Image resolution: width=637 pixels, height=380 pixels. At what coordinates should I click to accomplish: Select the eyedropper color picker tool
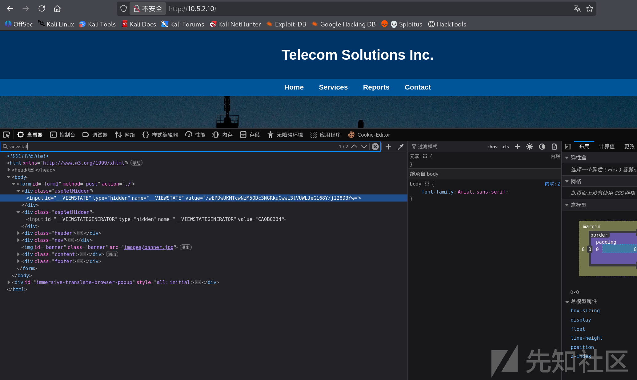(401, 147)
